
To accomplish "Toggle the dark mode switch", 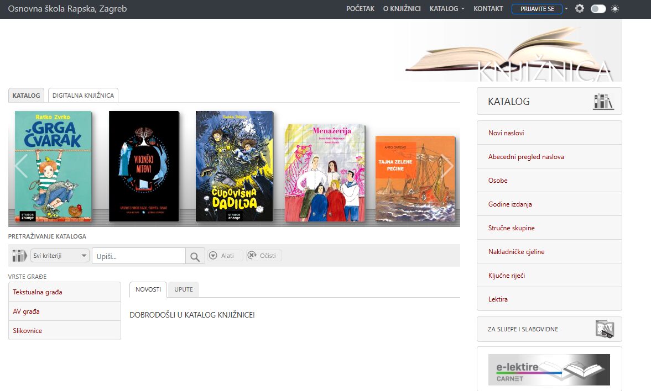I will [598, 9].
